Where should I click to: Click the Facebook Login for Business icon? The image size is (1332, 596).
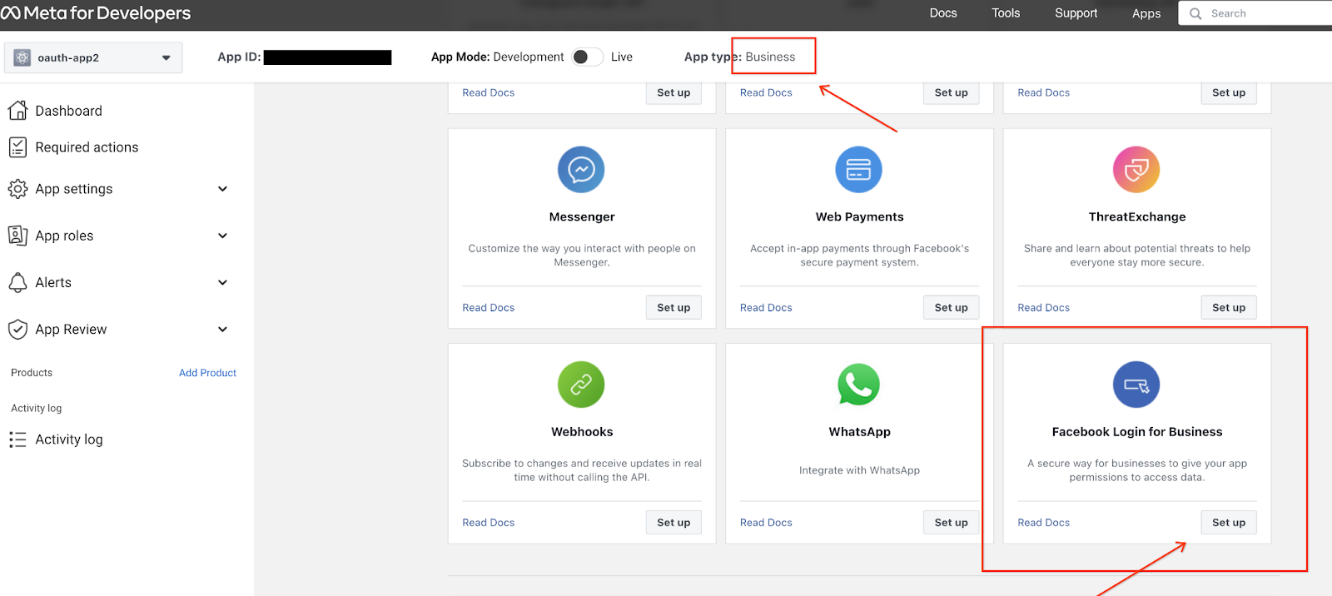1136,385
